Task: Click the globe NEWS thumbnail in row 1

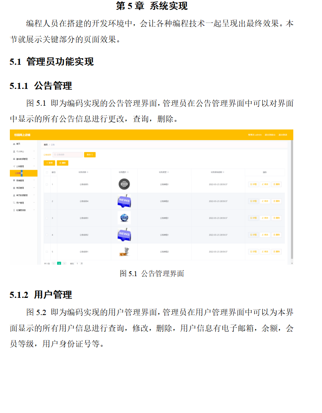Action: click(123, 184)
